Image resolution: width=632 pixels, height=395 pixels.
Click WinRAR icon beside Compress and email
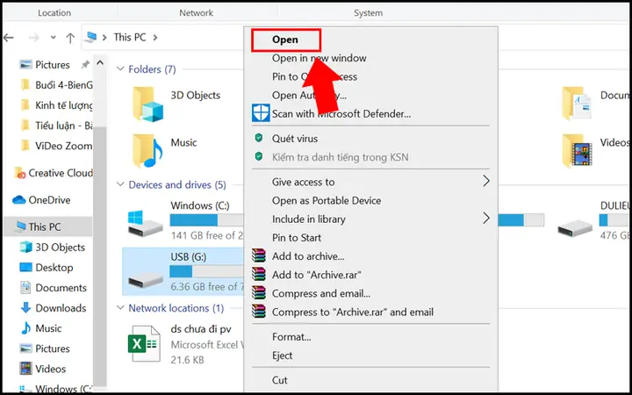[x=259, y=292]
